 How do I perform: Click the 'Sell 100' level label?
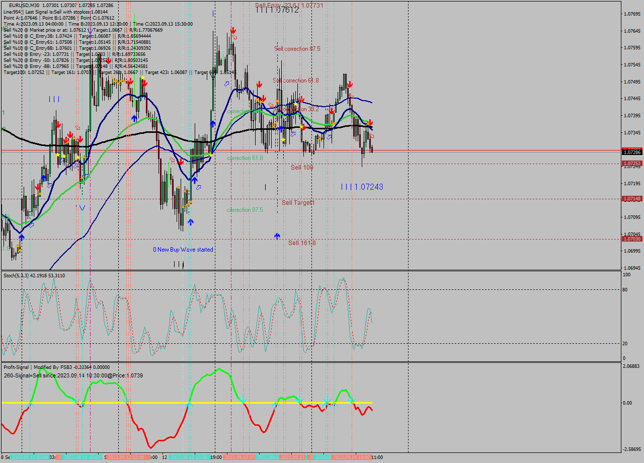click(x=302, y=167)
